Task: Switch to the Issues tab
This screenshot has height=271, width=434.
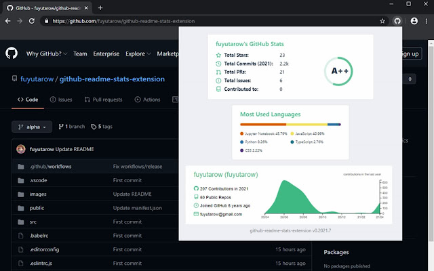Action: coord(60,100)
